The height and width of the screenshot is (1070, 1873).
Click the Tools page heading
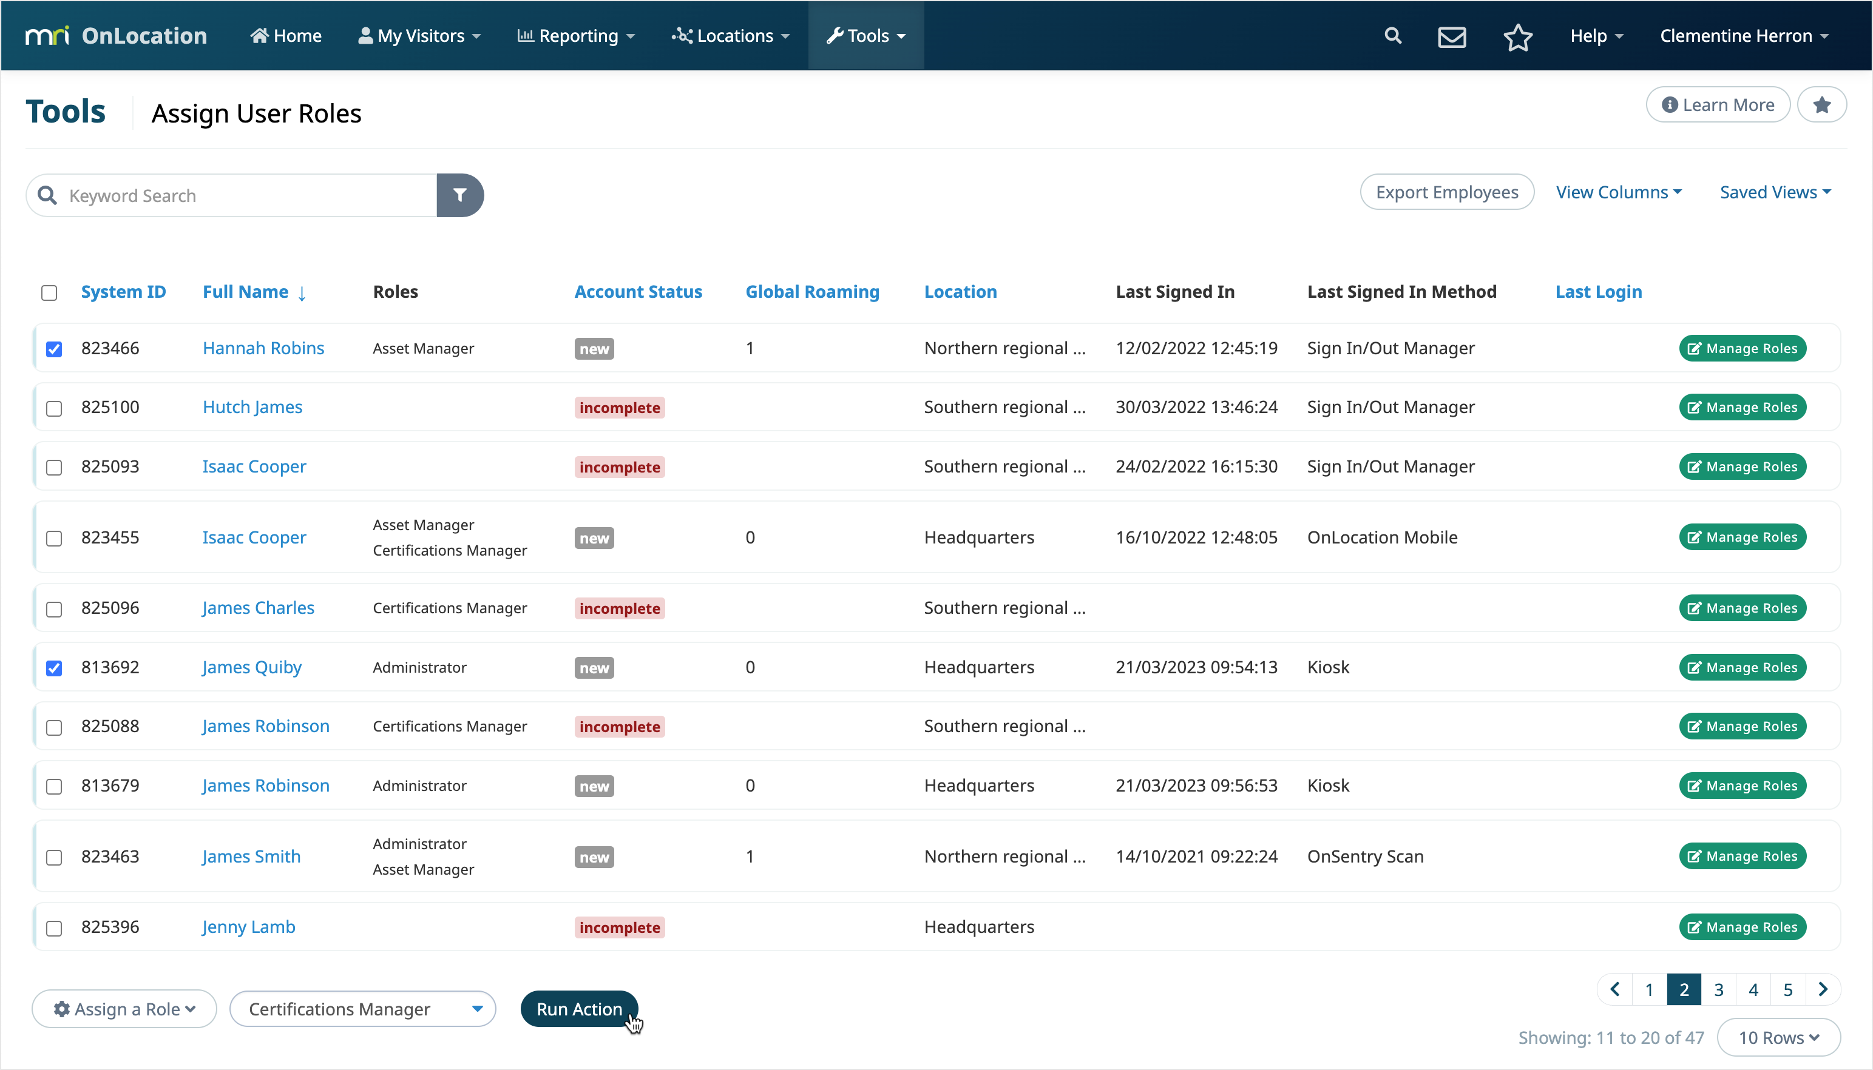(x=66, y=112)
